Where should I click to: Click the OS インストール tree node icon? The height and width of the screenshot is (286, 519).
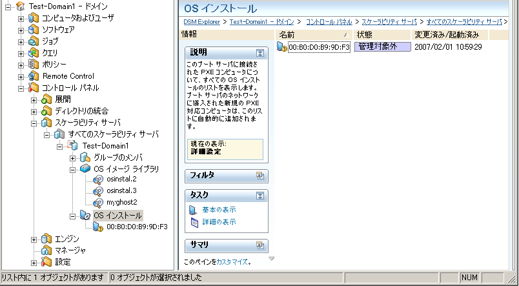coord(85,216)
